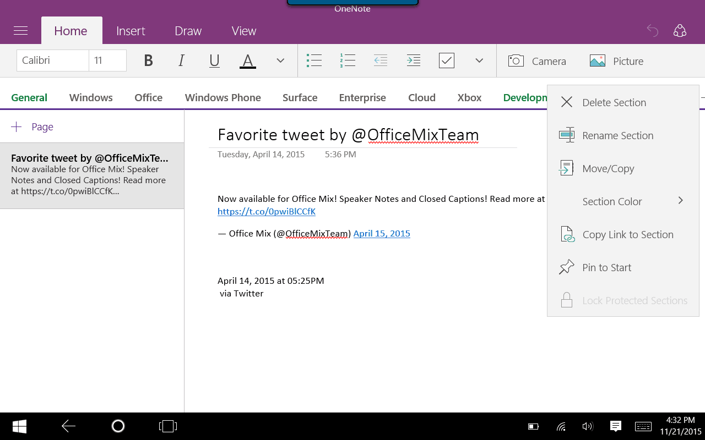Click the taskbar Back arrow
Viewport: 705px width, 440px height.
coord(68,426)
